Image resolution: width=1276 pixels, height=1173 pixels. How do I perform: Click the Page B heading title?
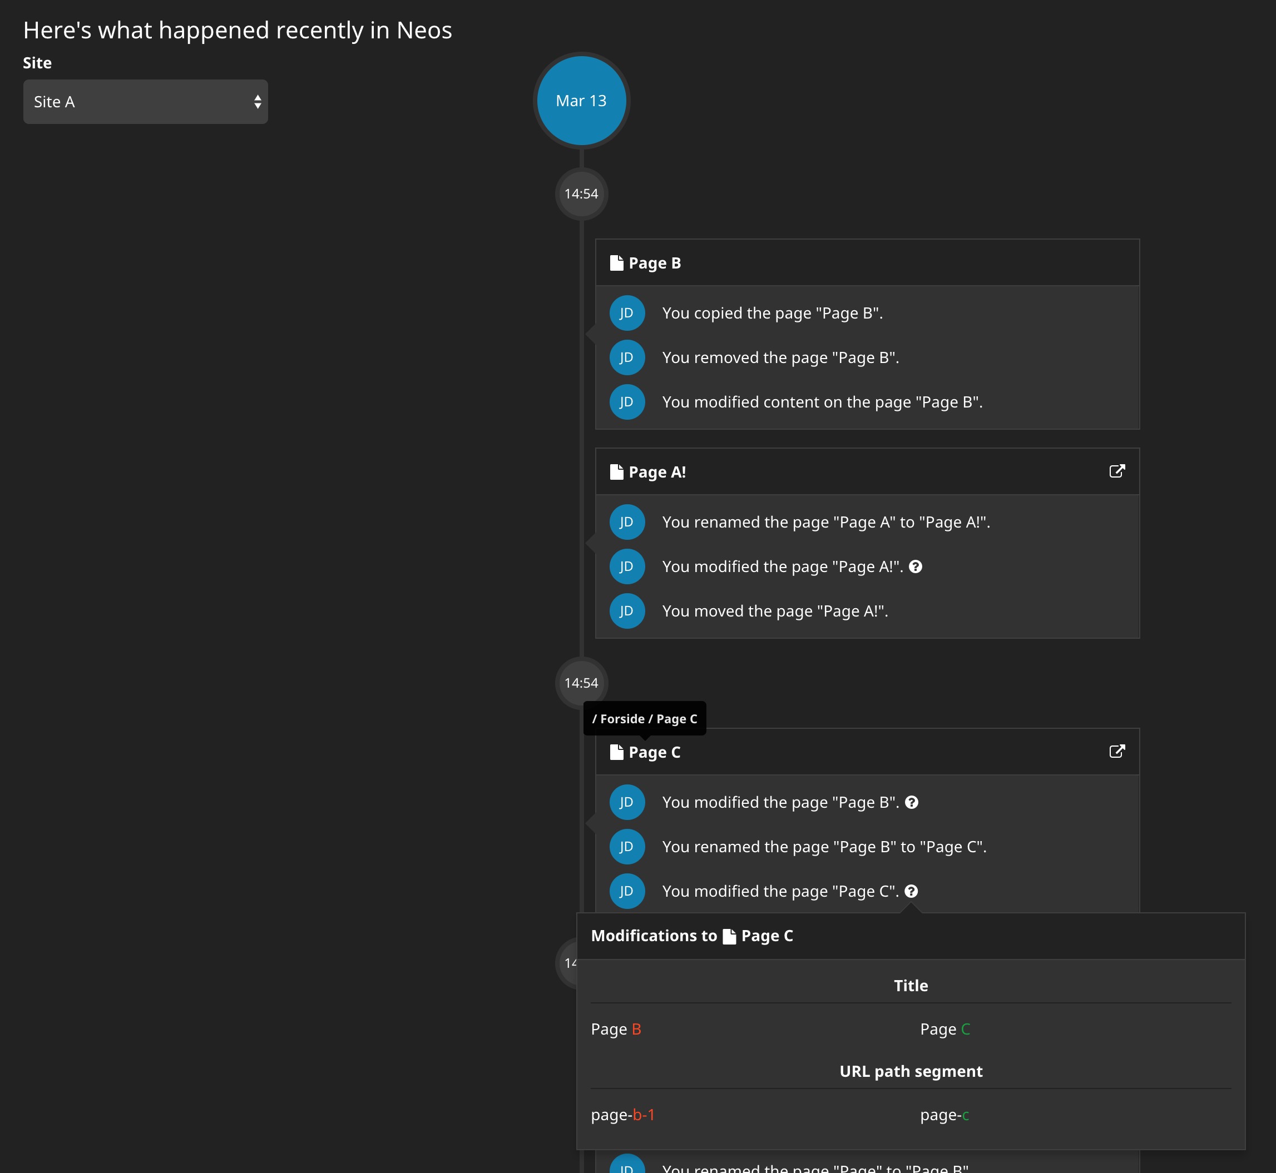click(x=654, y=263)
